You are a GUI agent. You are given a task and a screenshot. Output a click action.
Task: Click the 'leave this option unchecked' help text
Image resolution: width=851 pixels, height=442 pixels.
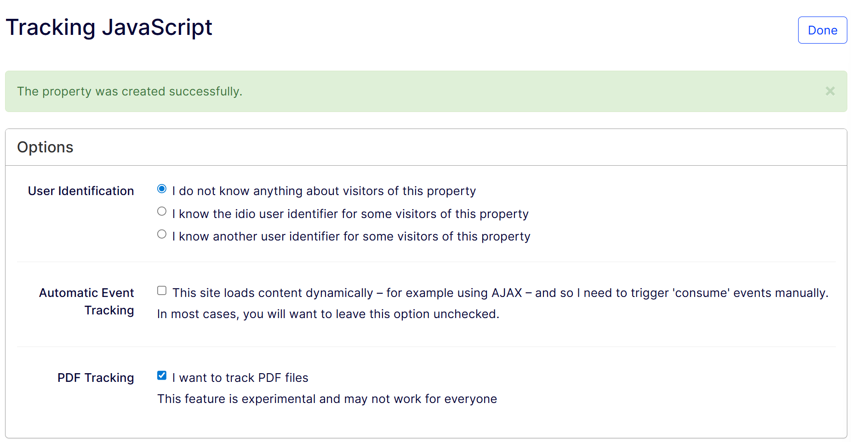(328, 314)
